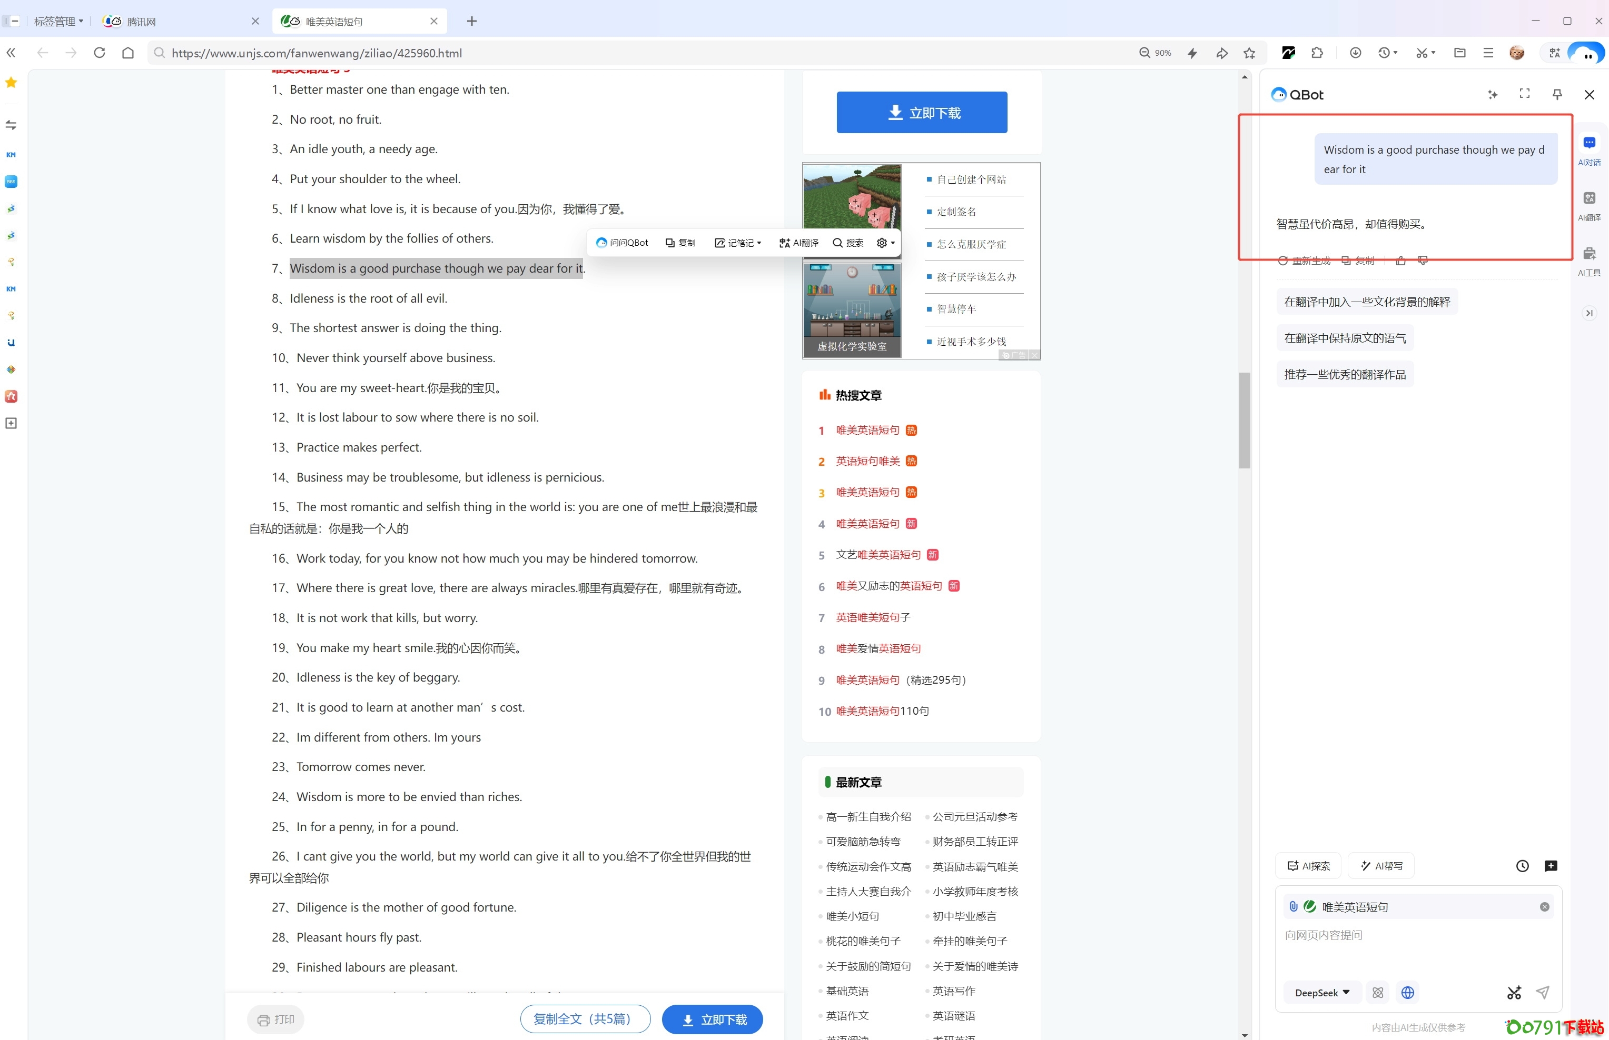
Task: Start a new QBot chat
Action: (x=1550, y=866)
